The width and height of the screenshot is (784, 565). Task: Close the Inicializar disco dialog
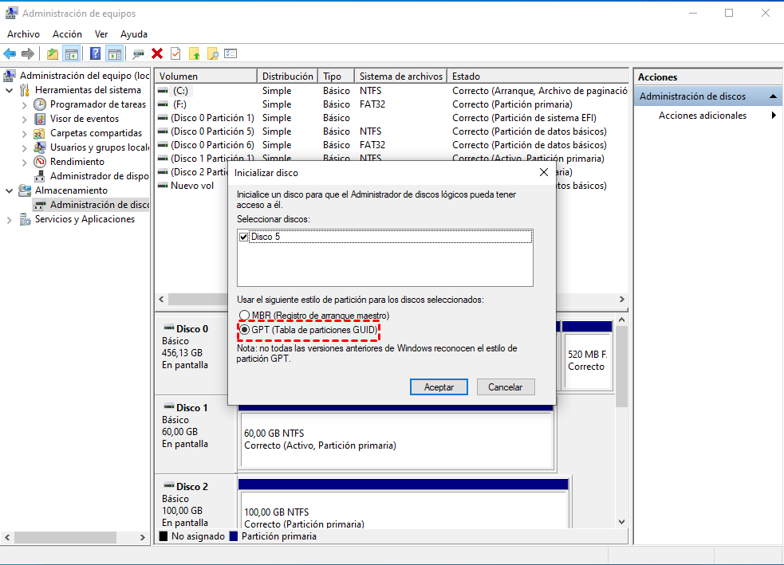click(543, 172)
